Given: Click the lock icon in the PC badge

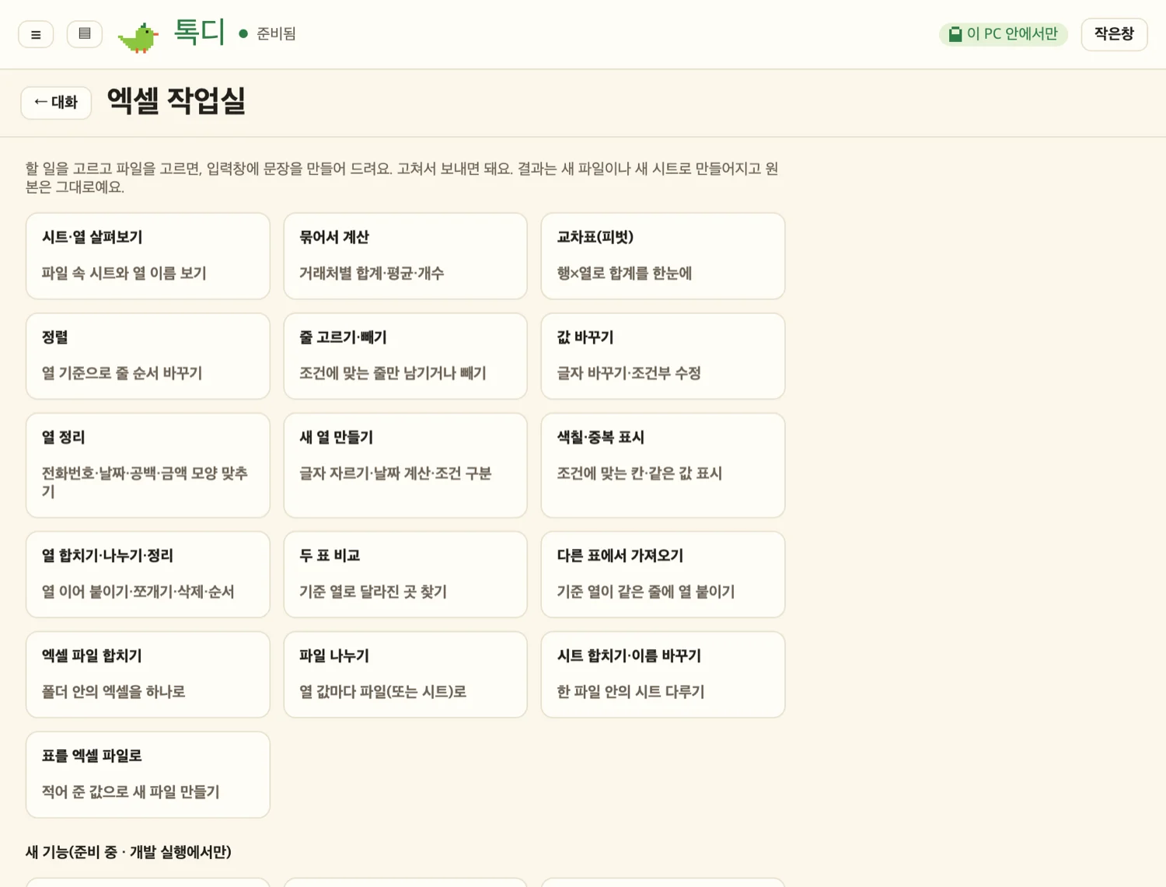Looking at the screenshot, I should pyautogui.click(x=955, y=34).
